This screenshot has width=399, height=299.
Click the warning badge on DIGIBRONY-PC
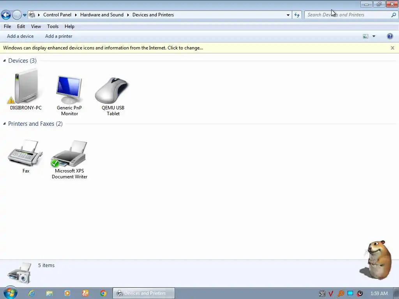point(11,100)
